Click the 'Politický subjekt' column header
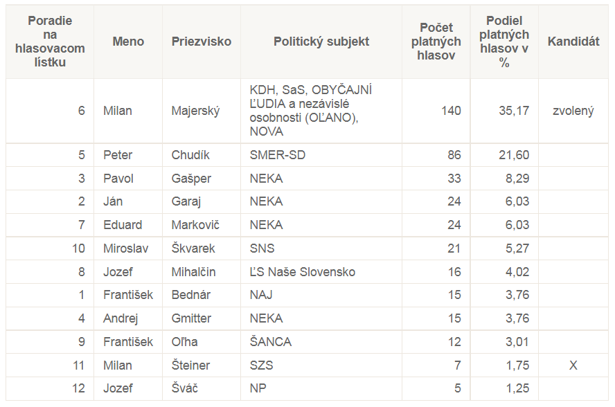This screenshot has height=407, width=615. pos(321,42)
